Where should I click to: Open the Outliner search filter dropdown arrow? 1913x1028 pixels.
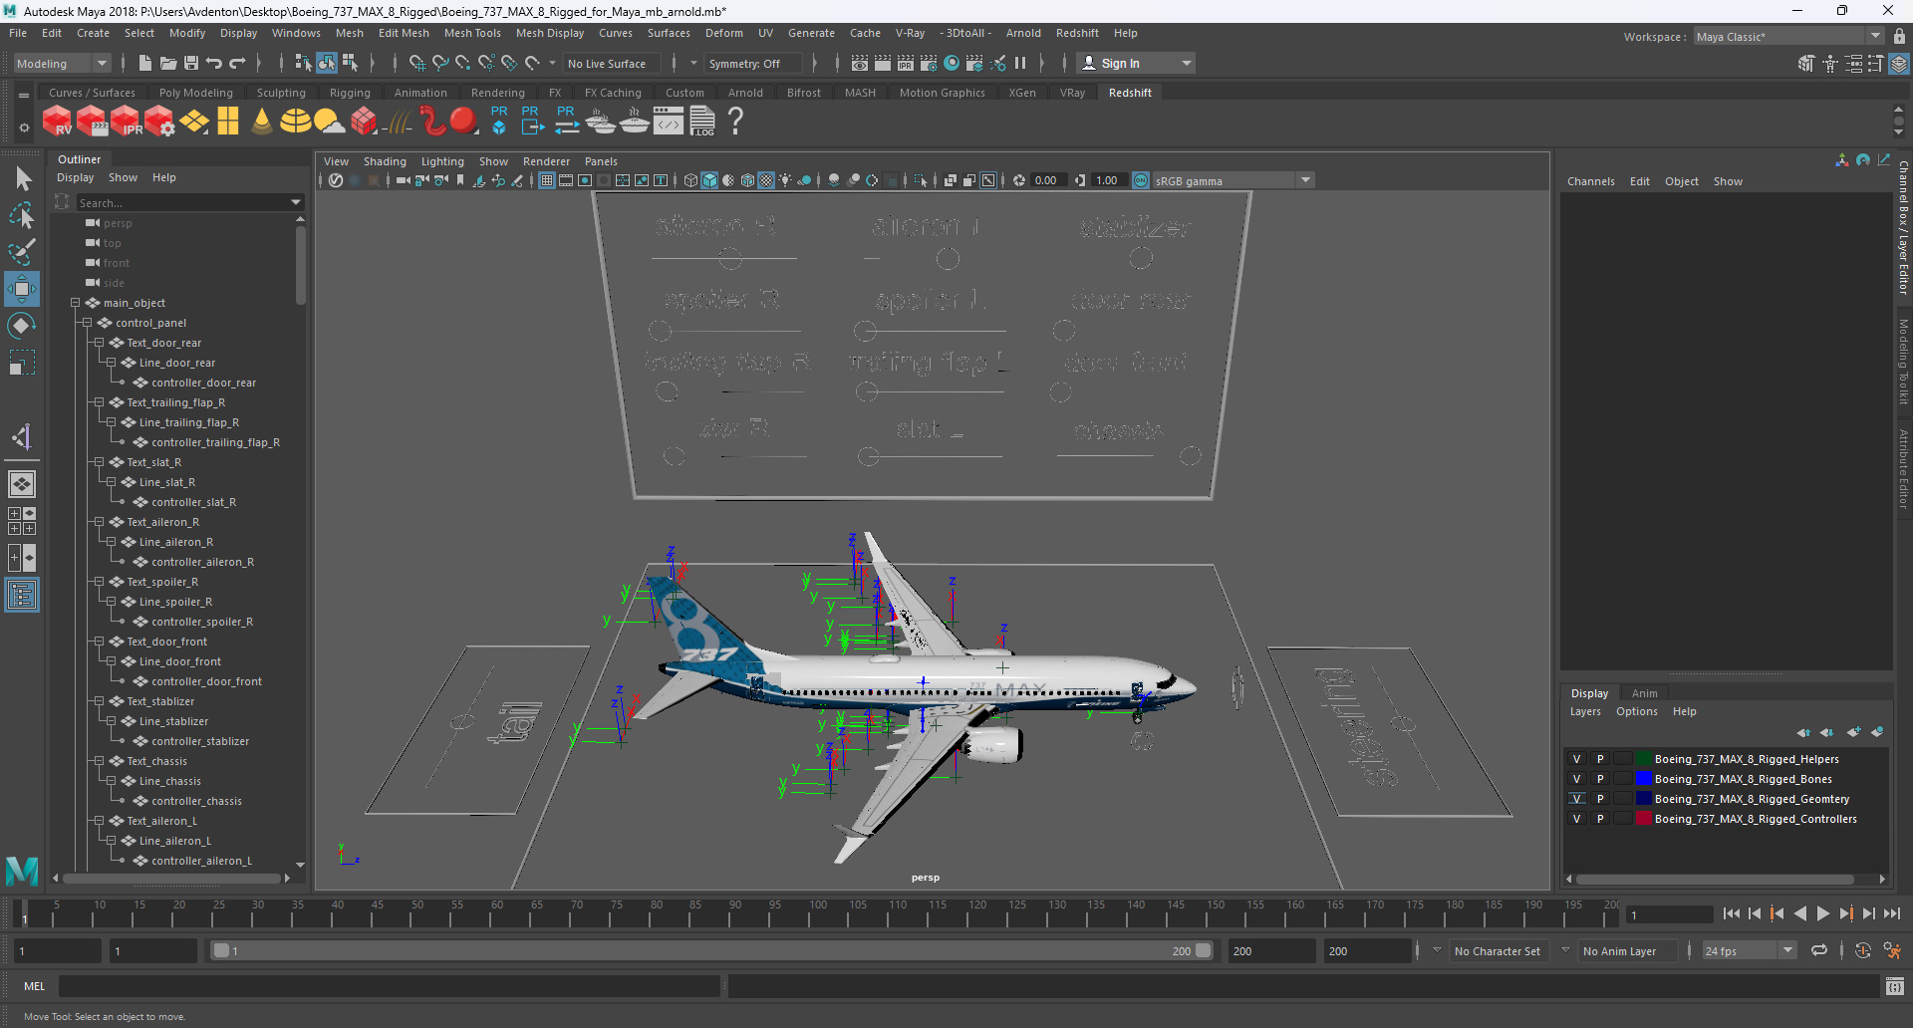coord(296,202)
